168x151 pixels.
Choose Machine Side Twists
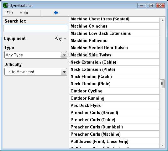point(114,55)
